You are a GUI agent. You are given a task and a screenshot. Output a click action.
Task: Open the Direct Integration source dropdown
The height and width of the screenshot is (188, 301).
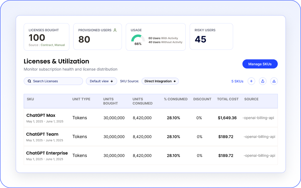160,81
